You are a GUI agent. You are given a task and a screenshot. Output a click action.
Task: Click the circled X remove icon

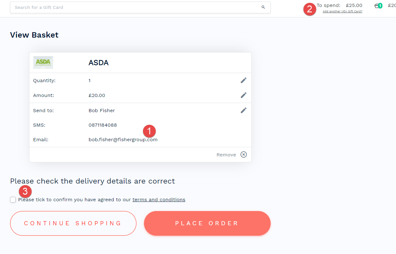point(243,154)
